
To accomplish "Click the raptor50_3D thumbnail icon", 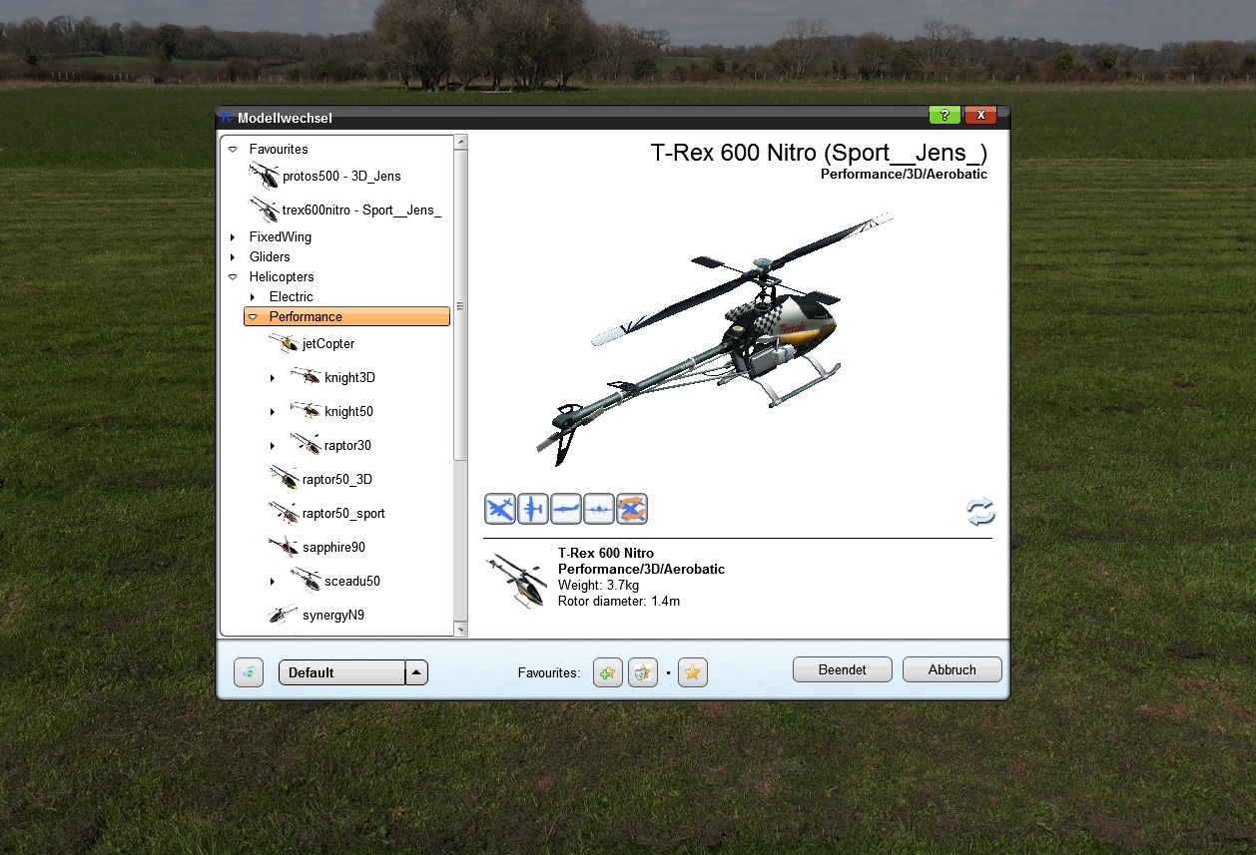I will point(285,480).
